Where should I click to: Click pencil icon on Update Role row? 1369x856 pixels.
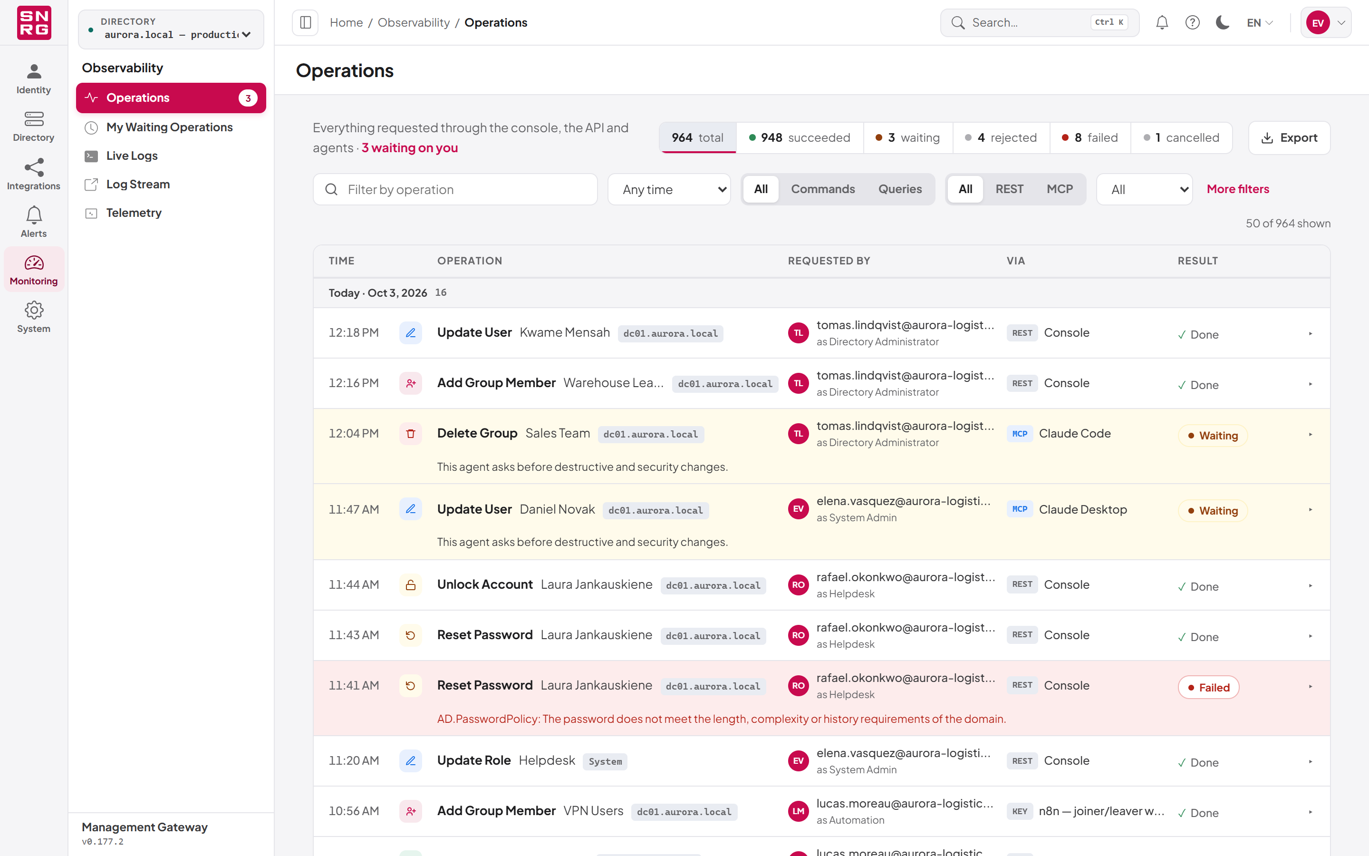(x=411, y=761)
